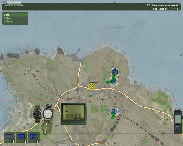Click the Sgt Cooper player name
The image size is (183, 146).
pos(165,9)
